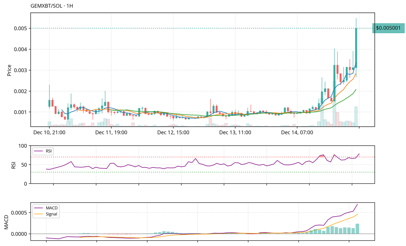This screenshot has height=246, width=406.
Task: Click the 0.001 price axis tick
Action: [x=20, y=112]
